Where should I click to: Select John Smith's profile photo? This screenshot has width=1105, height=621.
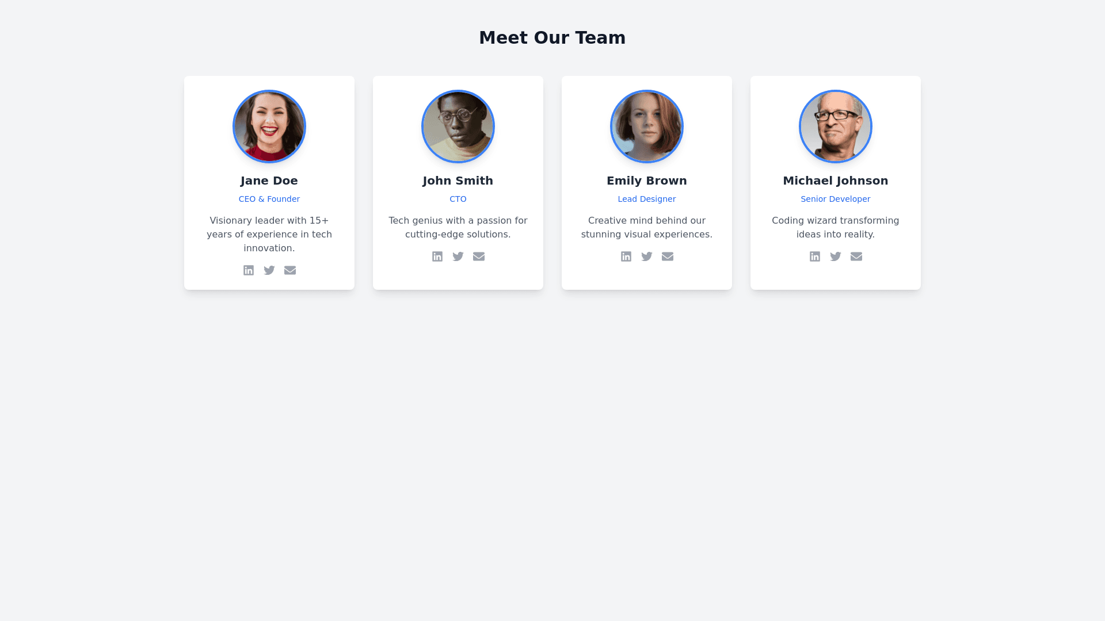458,126
